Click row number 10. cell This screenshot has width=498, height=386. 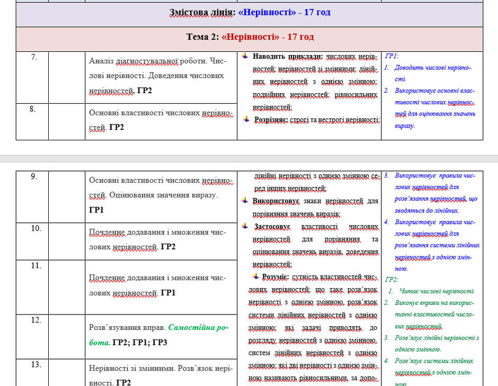coord(32,241)
